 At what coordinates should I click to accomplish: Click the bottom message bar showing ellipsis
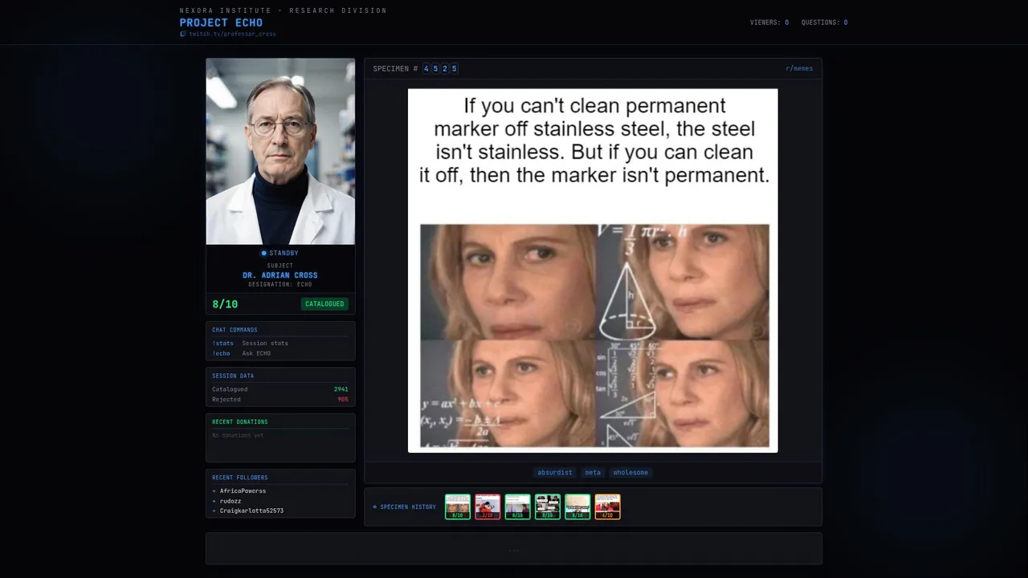pyautogui.click(x=514, y=549)
